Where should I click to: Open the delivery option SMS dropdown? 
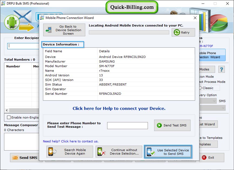[208, 101]
